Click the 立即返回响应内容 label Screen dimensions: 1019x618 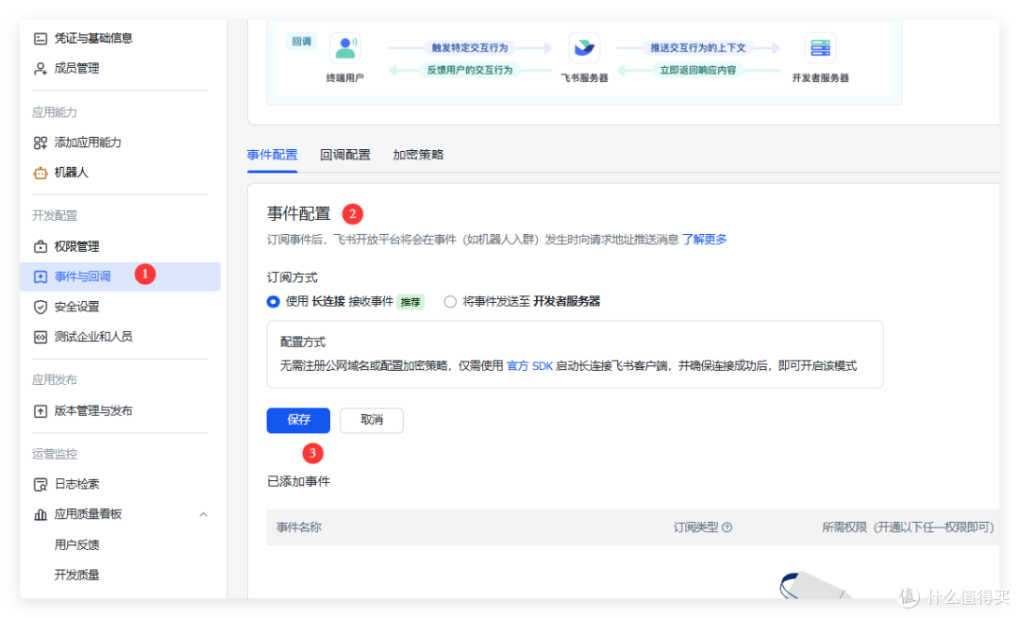click(x=698, y=70)
